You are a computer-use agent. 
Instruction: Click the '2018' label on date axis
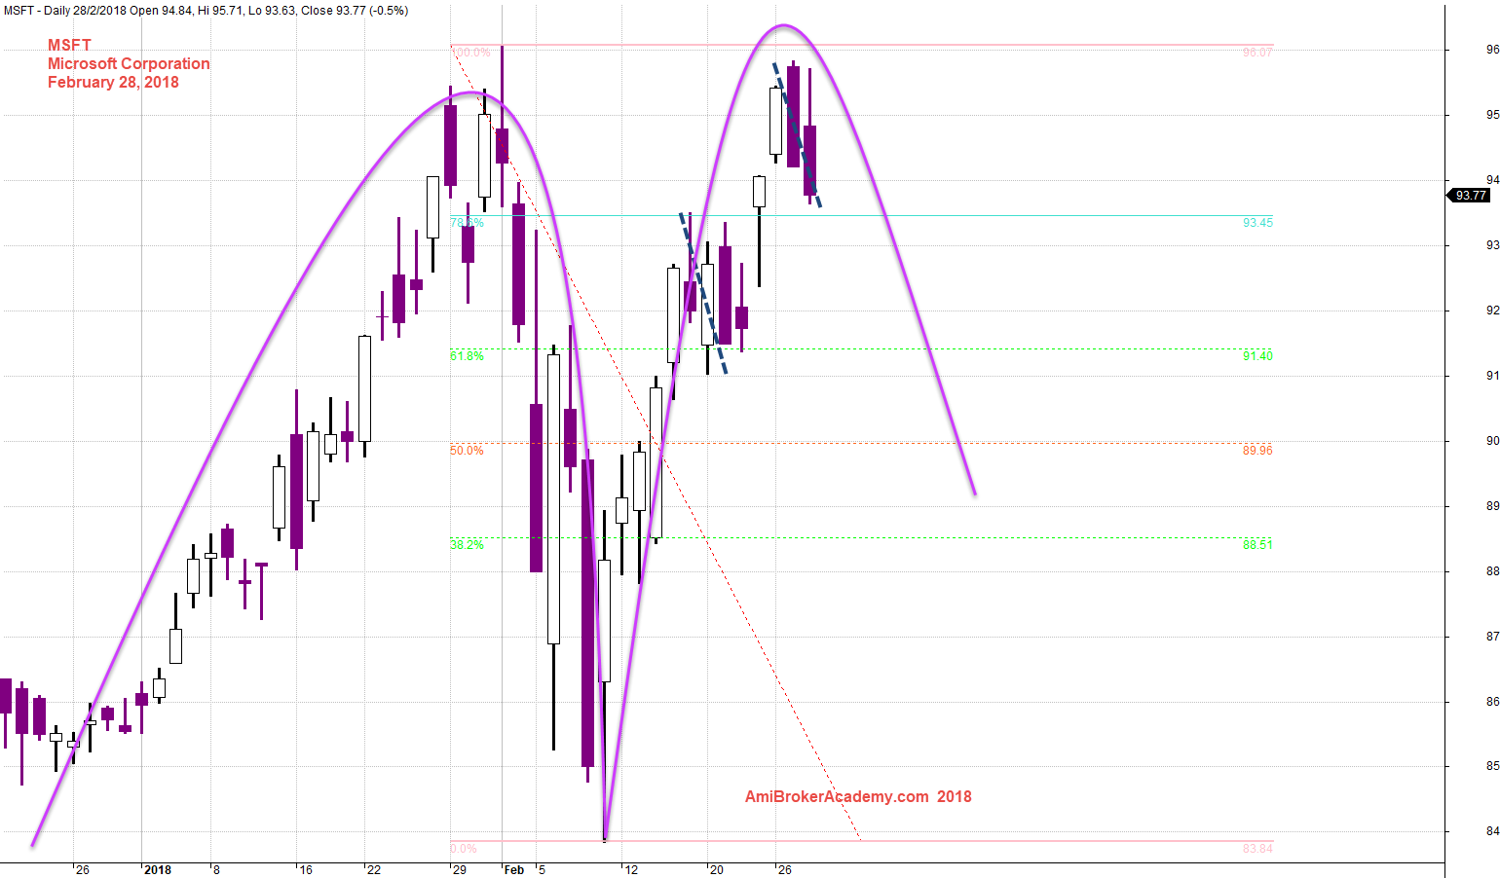pos(158,870)
